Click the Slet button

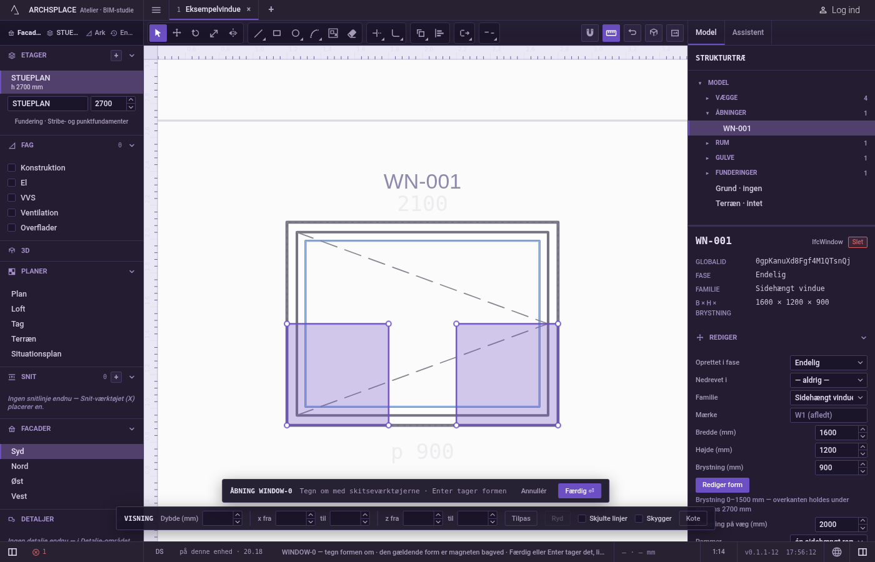[x=857, y=242]
